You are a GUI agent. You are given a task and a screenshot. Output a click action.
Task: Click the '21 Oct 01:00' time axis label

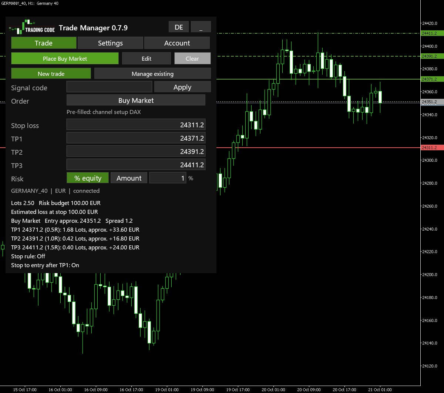click(380, 390)
